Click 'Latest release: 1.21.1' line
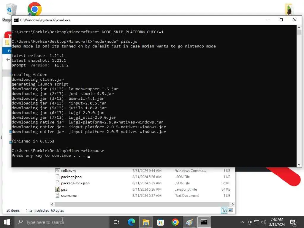The height and width of the screenshot is (228, 304). tap(37, 56)
